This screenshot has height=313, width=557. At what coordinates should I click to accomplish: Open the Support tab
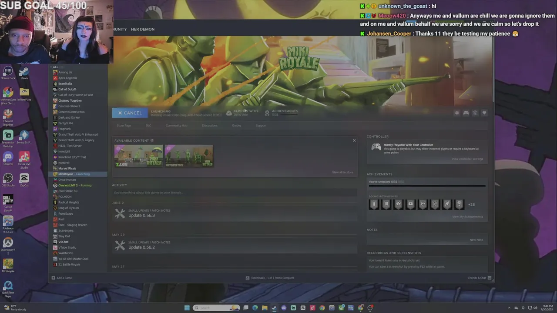pos(261,126)
